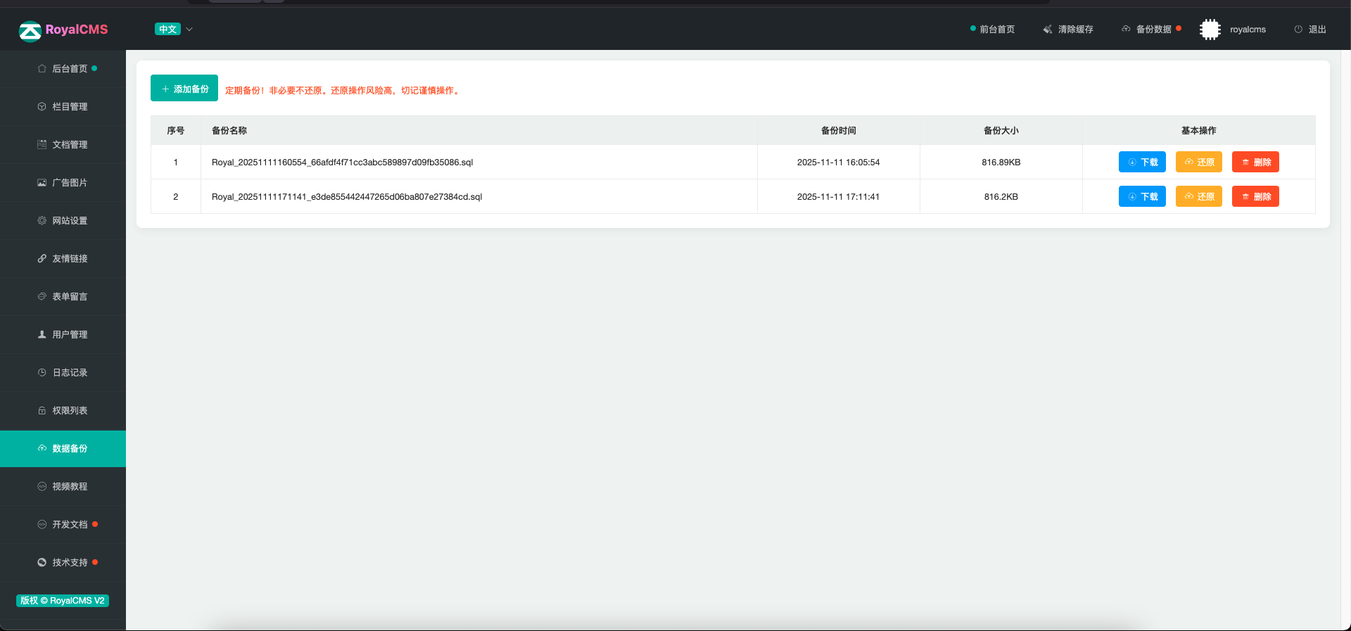This screenshot has width=1351, height=631.
Task: Click the home icon beside 后台首页
Action: point(42,69)
